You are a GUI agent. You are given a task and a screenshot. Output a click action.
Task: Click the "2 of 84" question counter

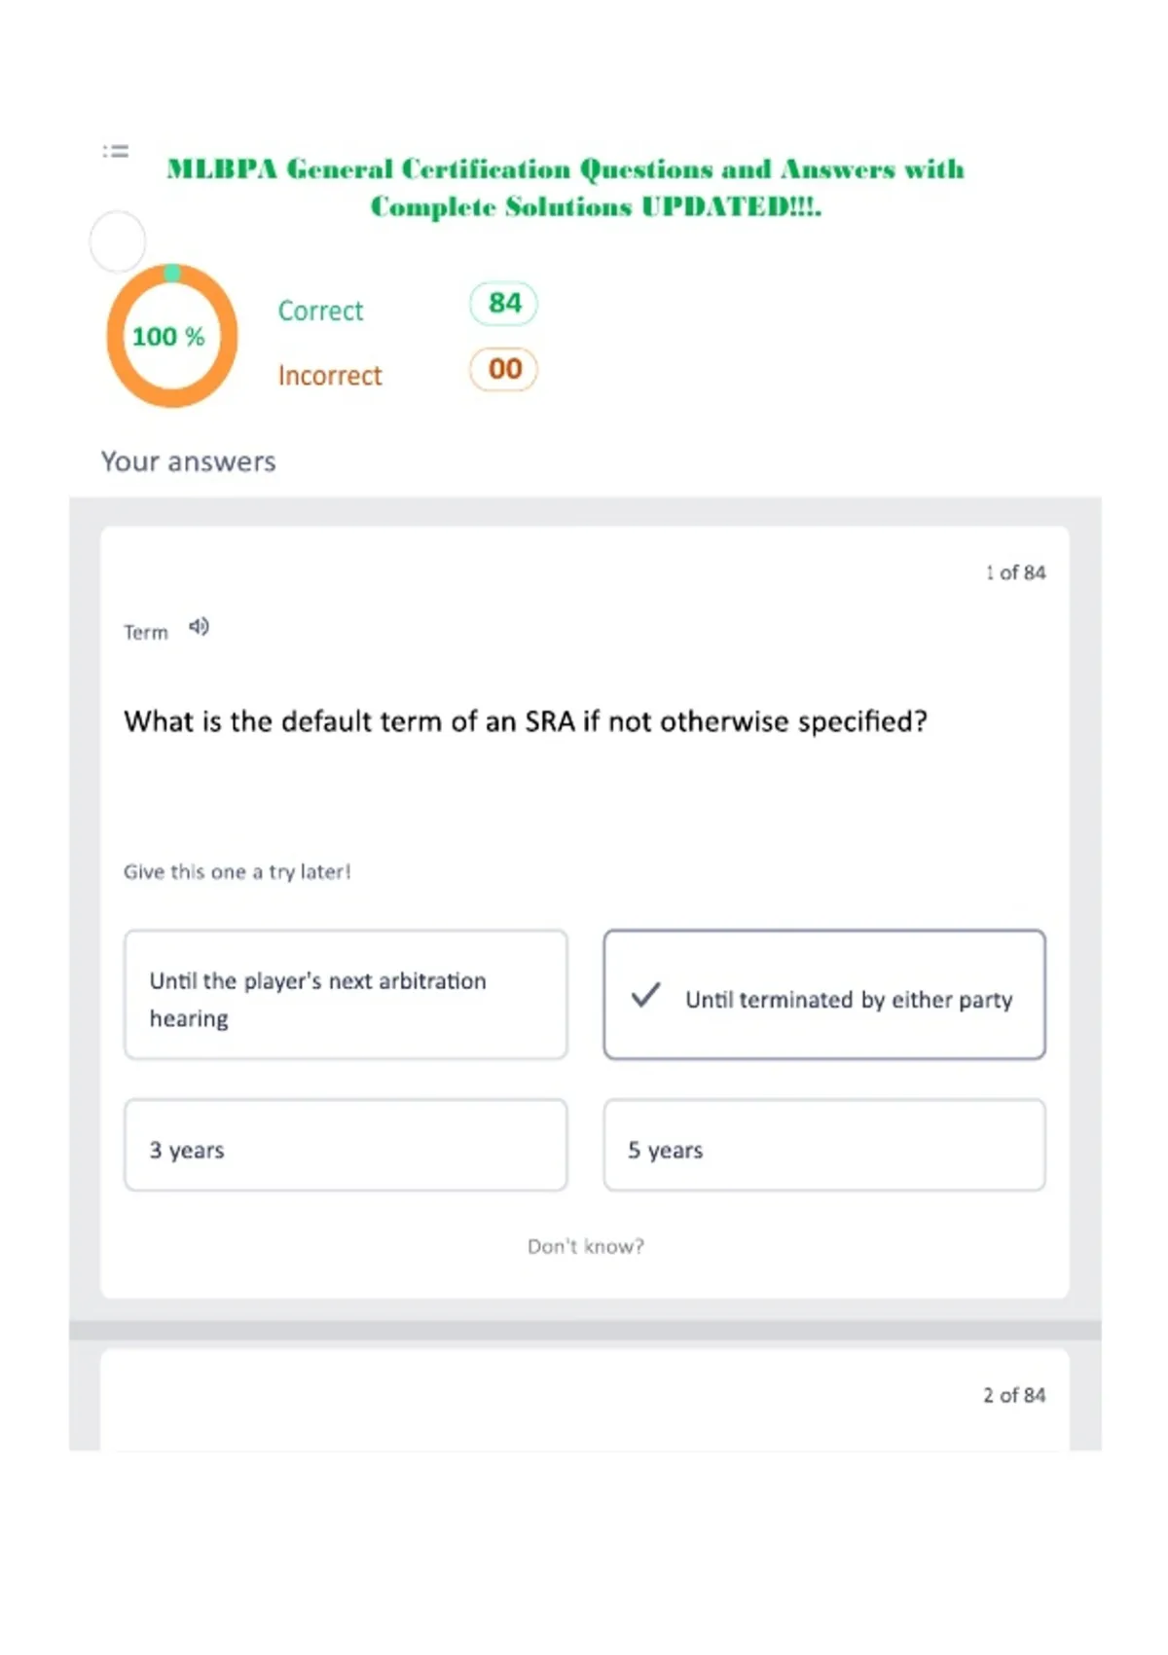pos(1014,1395)
